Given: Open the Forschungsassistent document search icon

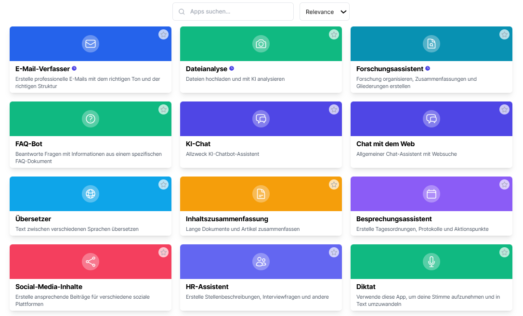Looking at the screenshot, I should 431,44.
